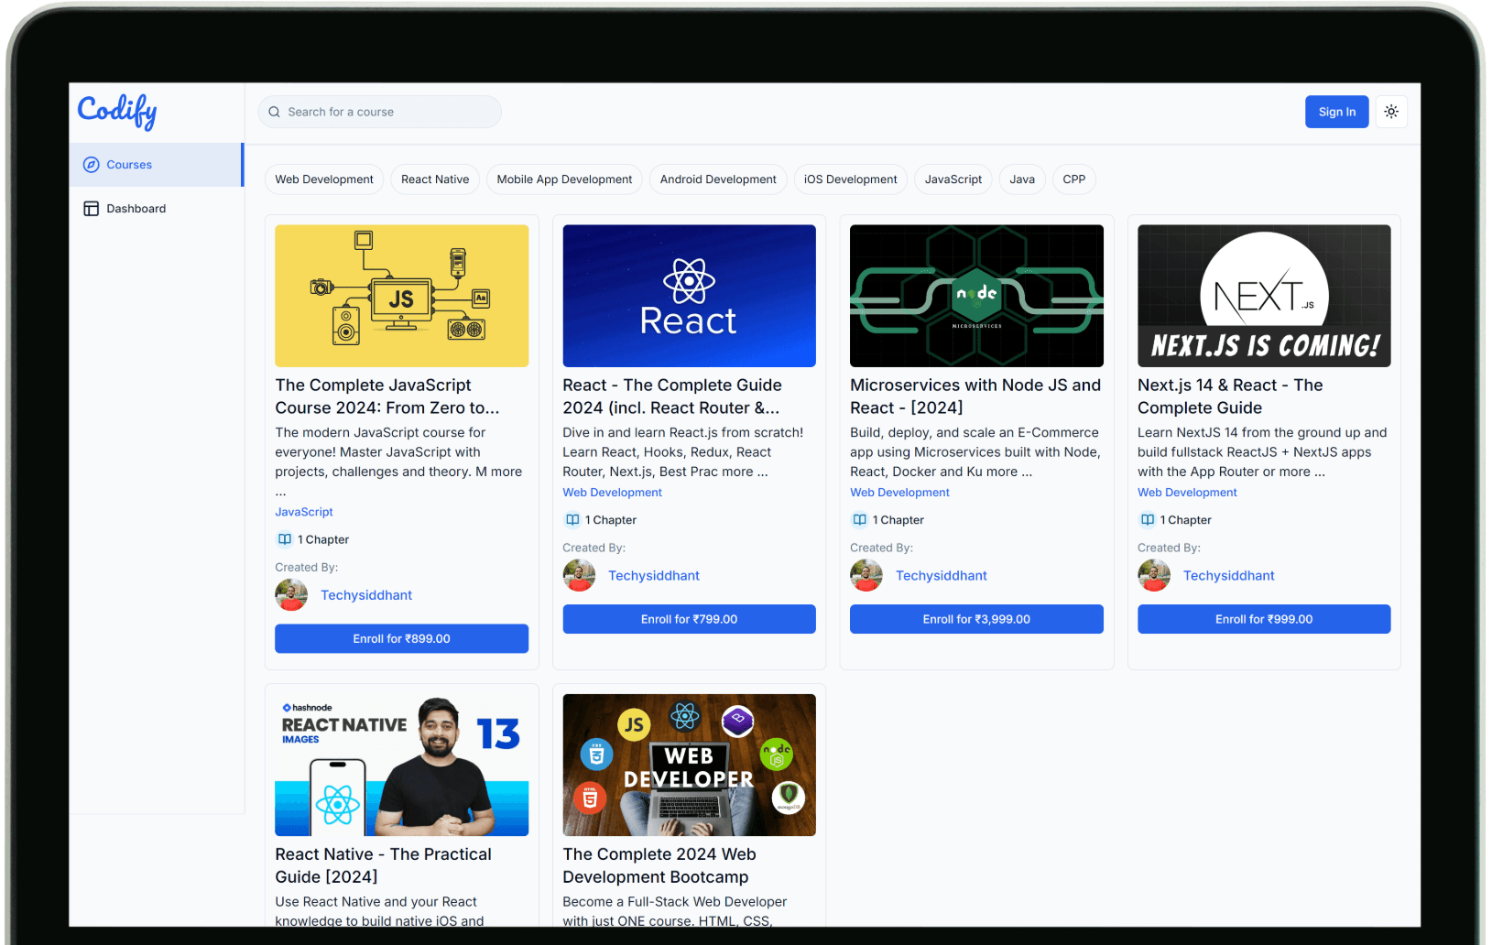Filter by Mobile App Development chip

tap(564, 179)
